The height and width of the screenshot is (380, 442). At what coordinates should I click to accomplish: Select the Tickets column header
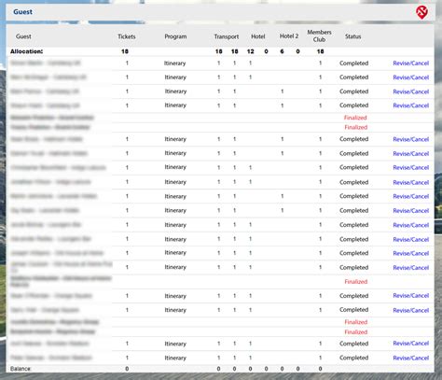click(x=127, y=36)
